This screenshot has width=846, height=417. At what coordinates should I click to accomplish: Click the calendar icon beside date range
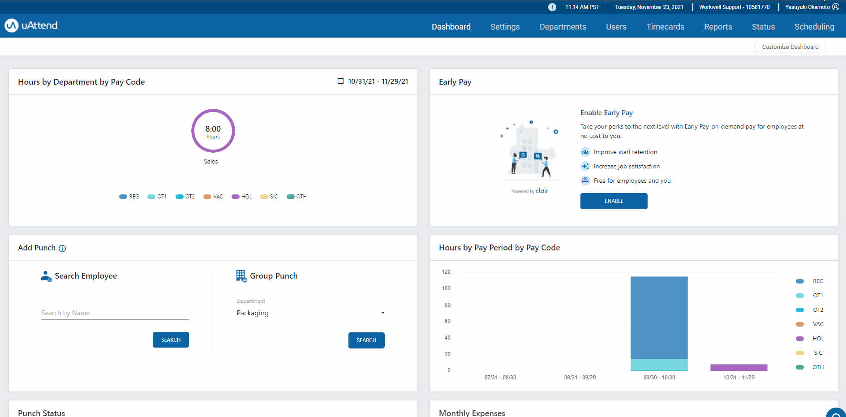click(x=340, y=81)
